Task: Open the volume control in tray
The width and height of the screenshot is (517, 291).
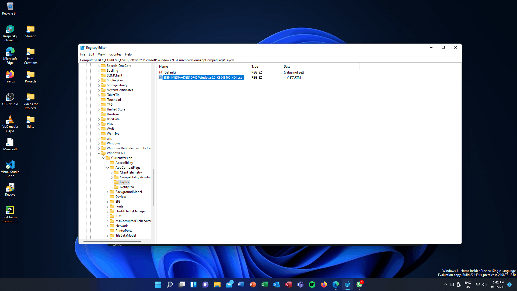Action: tap(484, 285)
